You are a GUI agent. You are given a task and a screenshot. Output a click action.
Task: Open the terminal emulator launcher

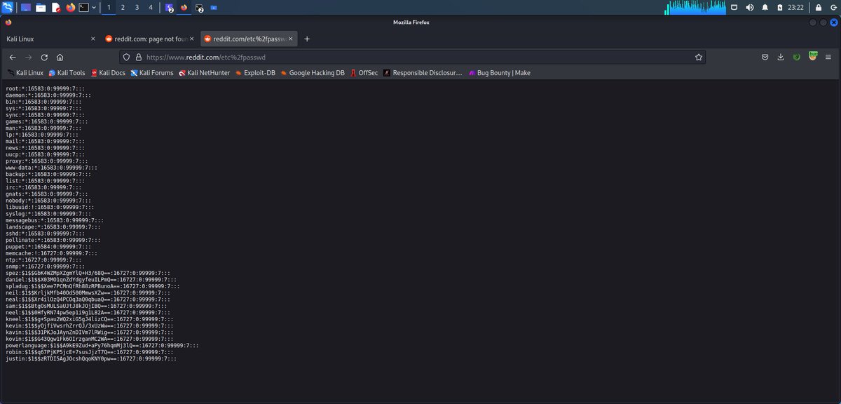pyautogui.click(x=84, y=8)
